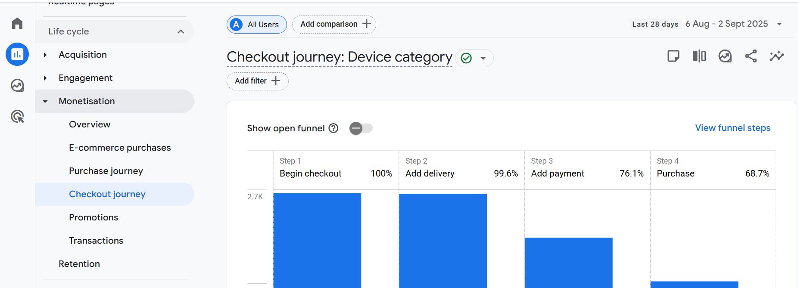Click View funnel steps link
Image resolution: width=798 pixels, height=288 pixels.
[x=733, y=128]
